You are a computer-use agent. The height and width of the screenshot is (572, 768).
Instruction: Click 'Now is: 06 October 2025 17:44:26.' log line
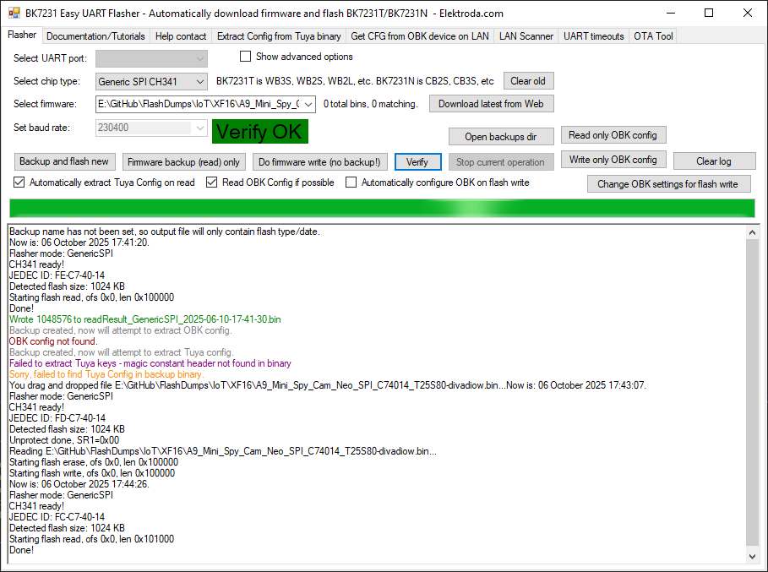pyautogui.click(x=79, y=484)
